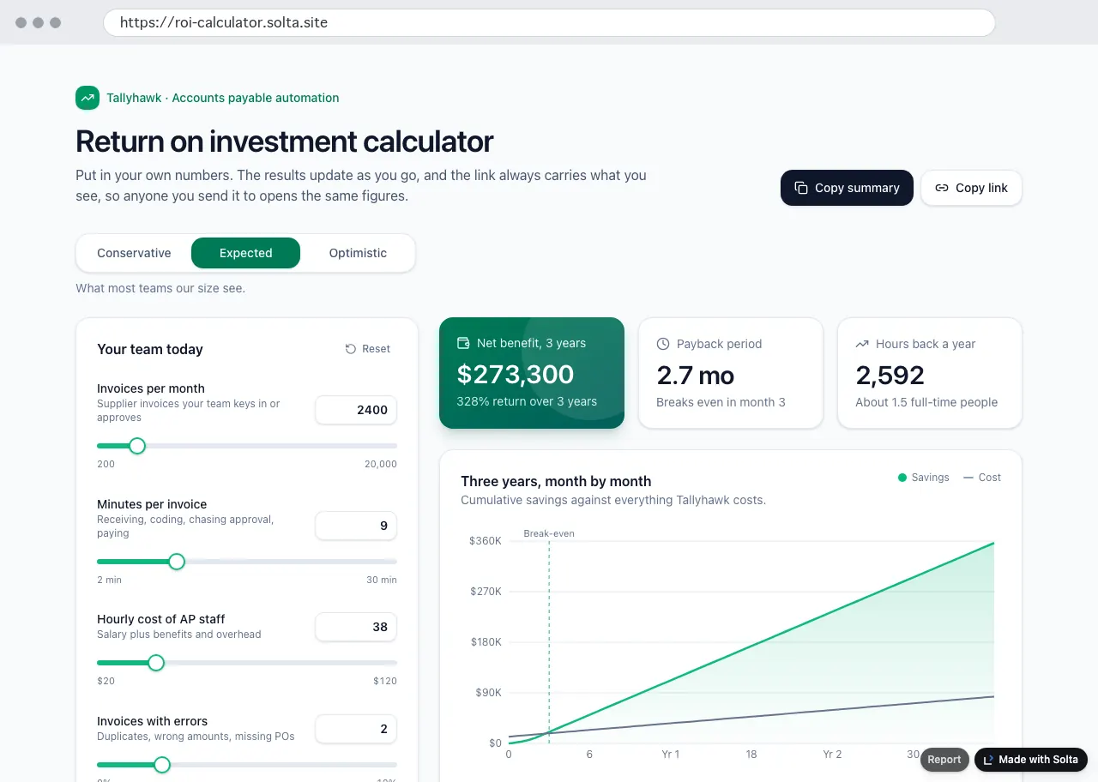Viewport: 1098px width, 782px height.
Task: Click the Minutes per invoice slider handle
Action: click(177, 562)
